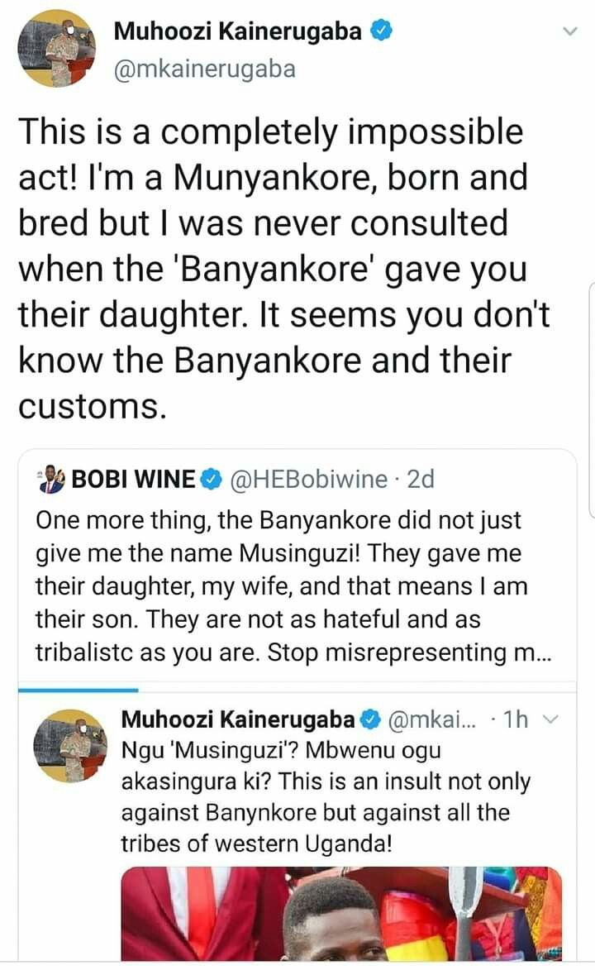Open the photo attached to the reply tweet

[x=340, y=912]
